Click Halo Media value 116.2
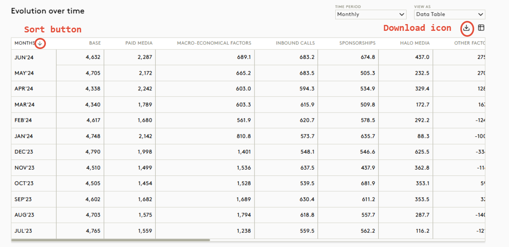Image resolution: width=509 pixels, height=247 pixels. click(422, 231)
